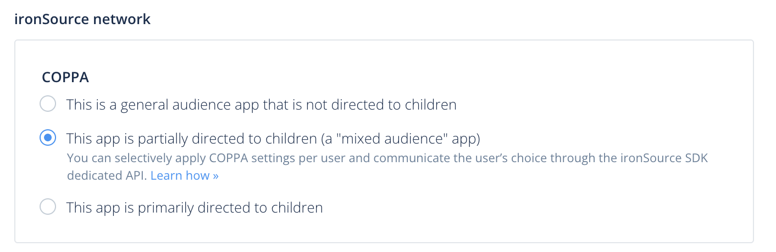Click the empty circle beside primarily directed
This screenshot has height=252, width=776.
pos(48,207)
